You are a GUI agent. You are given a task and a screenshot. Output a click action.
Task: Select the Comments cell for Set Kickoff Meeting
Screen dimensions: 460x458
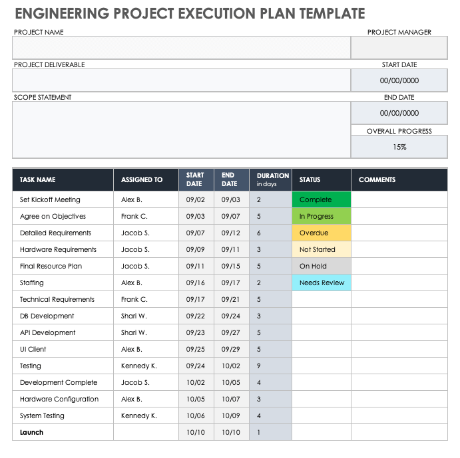click(399, 199)
